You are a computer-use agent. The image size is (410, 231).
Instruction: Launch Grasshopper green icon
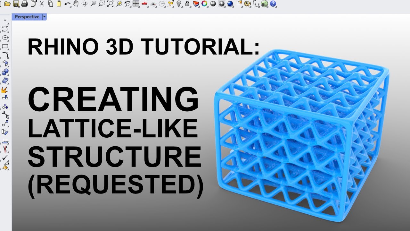pyautogui.click(x=264, y=4)
